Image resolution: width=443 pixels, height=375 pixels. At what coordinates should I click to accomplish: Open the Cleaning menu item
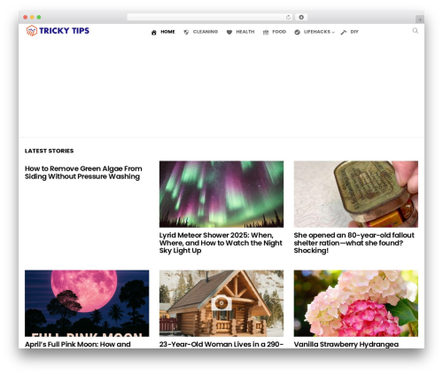pyautogui.click(x=206, y=32)
